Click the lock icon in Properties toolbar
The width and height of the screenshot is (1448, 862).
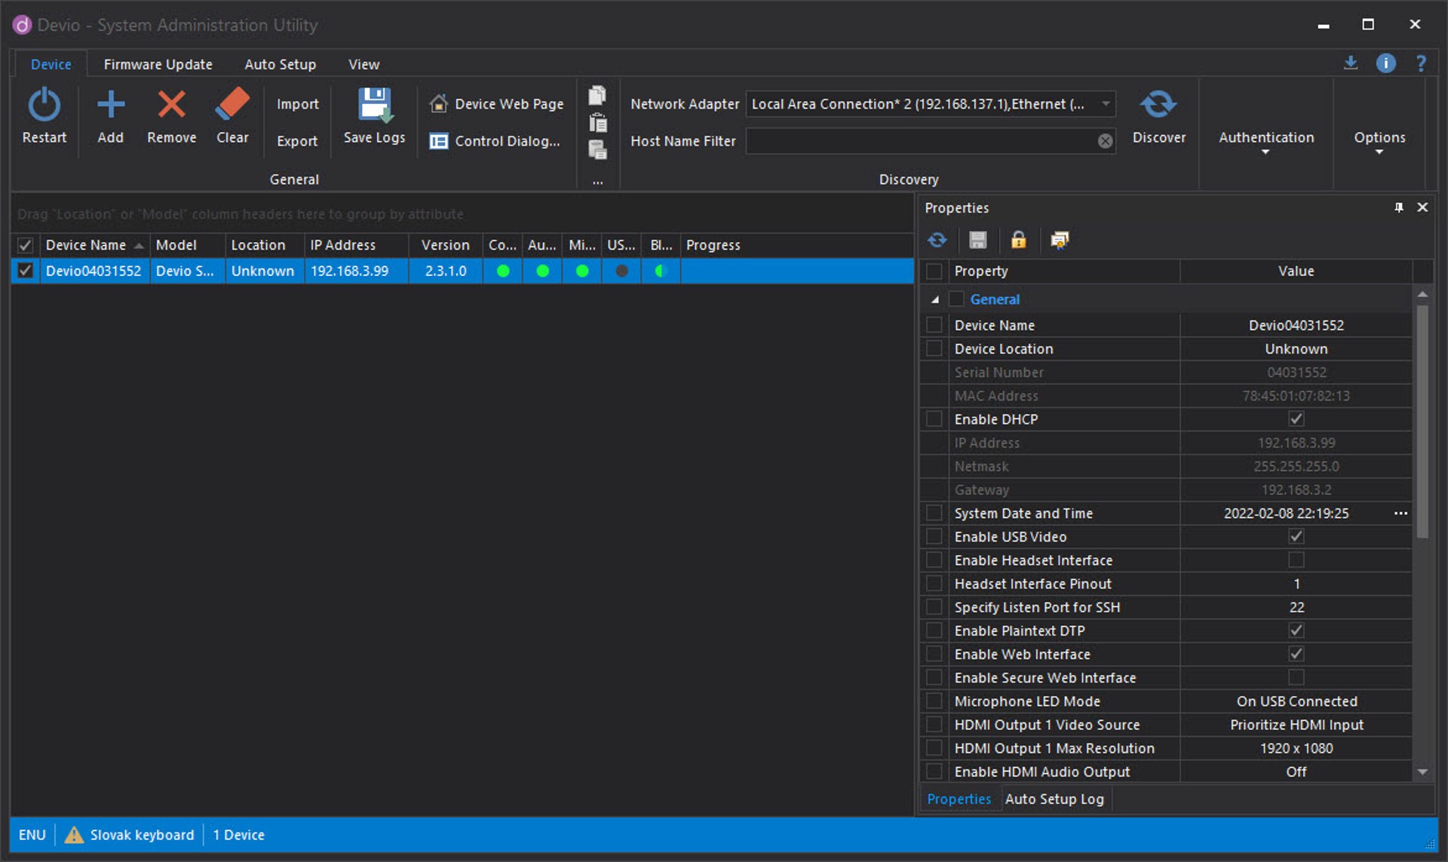click(x=1018, y=240)
